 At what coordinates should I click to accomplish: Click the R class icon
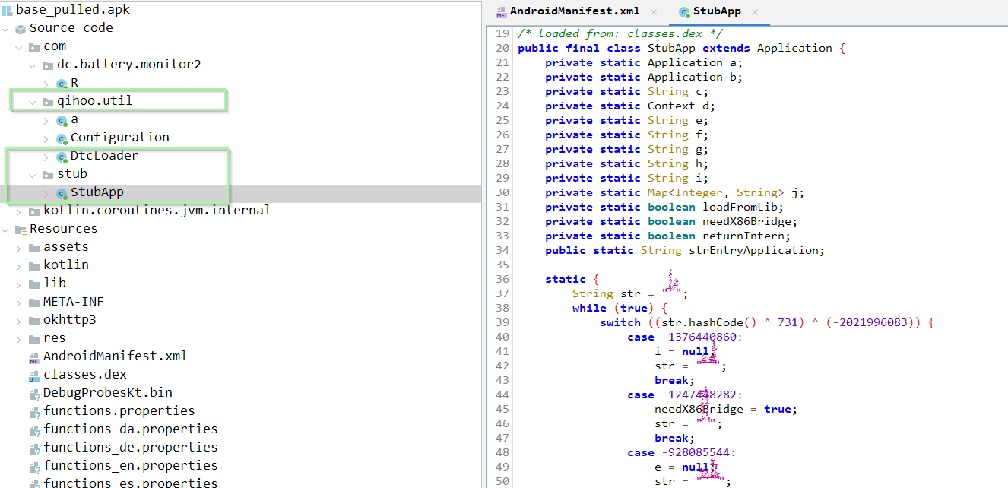62,84
